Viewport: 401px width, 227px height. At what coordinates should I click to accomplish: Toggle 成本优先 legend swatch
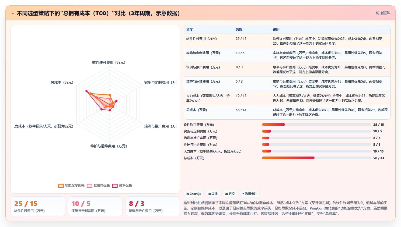pos(115,186)
